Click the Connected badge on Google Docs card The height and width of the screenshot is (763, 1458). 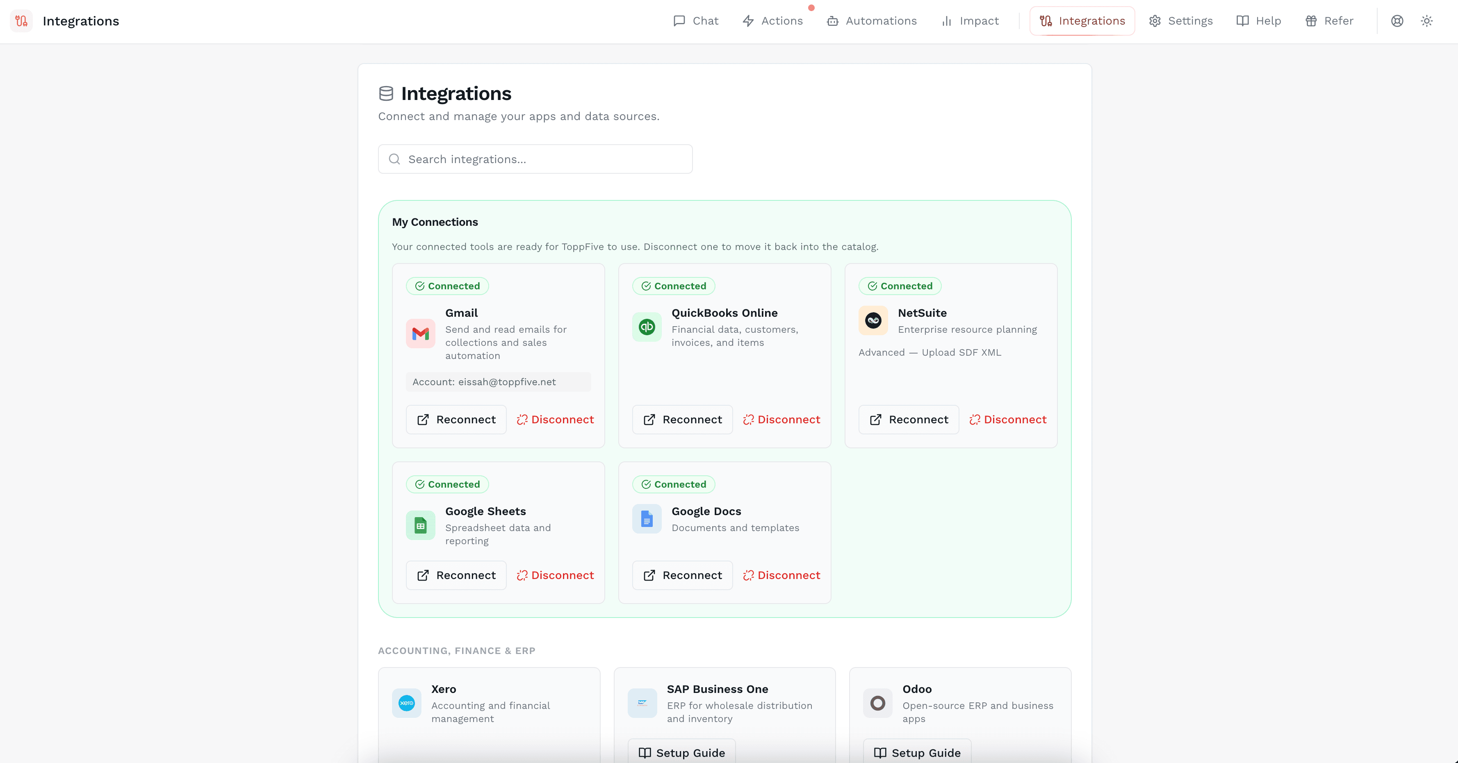coord(674,485)
